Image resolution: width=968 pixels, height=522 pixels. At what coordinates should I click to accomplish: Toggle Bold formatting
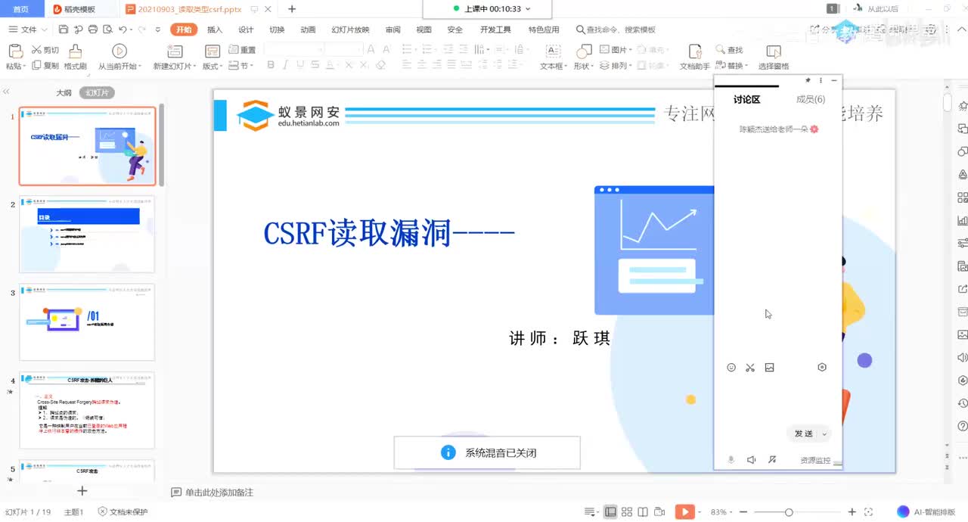point(270,66)
